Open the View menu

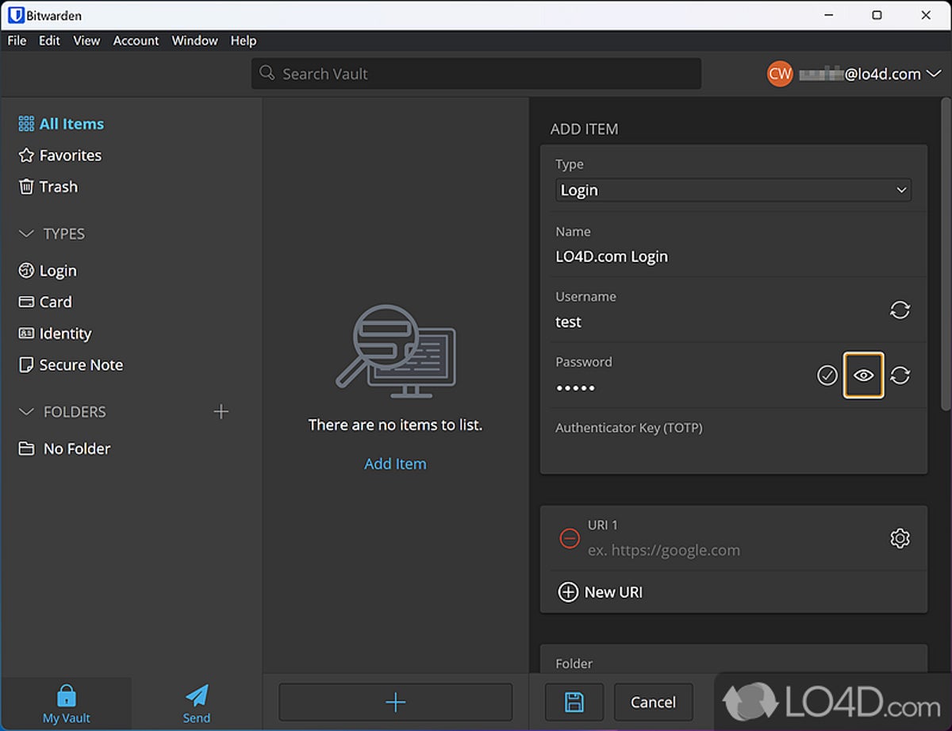coord(86,40)
